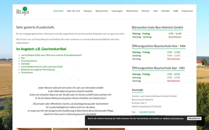Go to the Jobs page
The width and height of the screenshot is (209, 130).
[x=155, y=11]
